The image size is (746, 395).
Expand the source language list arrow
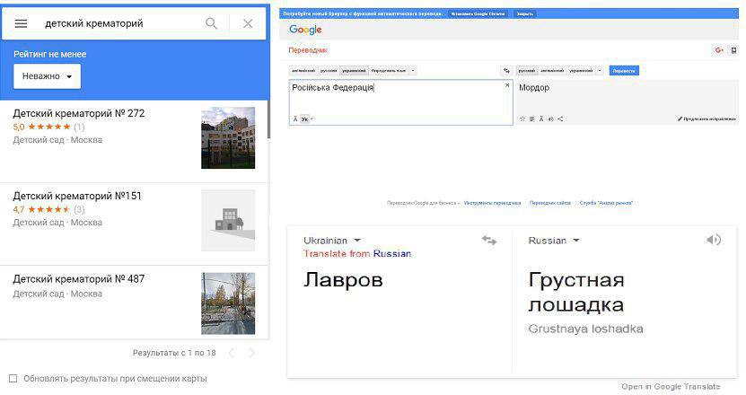pyautogui.click(x=413, y=71)
